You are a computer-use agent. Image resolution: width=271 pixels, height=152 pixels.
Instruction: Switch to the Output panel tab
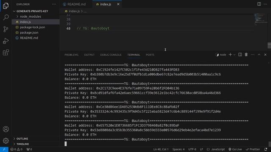tap(89, 55)
